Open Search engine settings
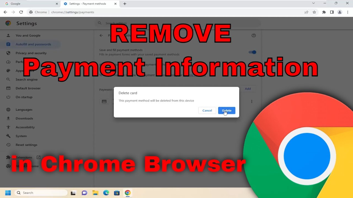Screen dimensions: 353x198 [26, 79]
